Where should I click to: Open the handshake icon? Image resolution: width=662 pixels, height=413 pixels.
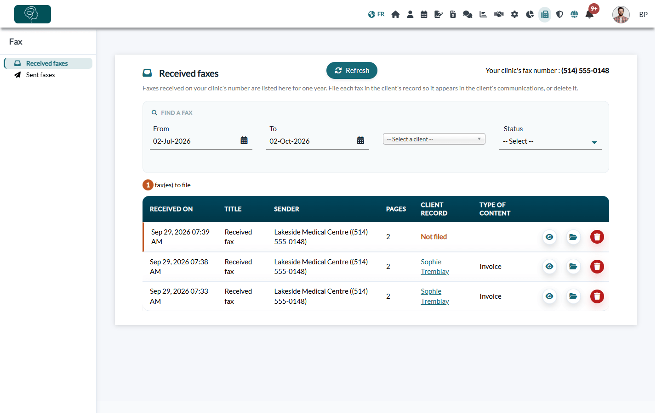point(499,14)
